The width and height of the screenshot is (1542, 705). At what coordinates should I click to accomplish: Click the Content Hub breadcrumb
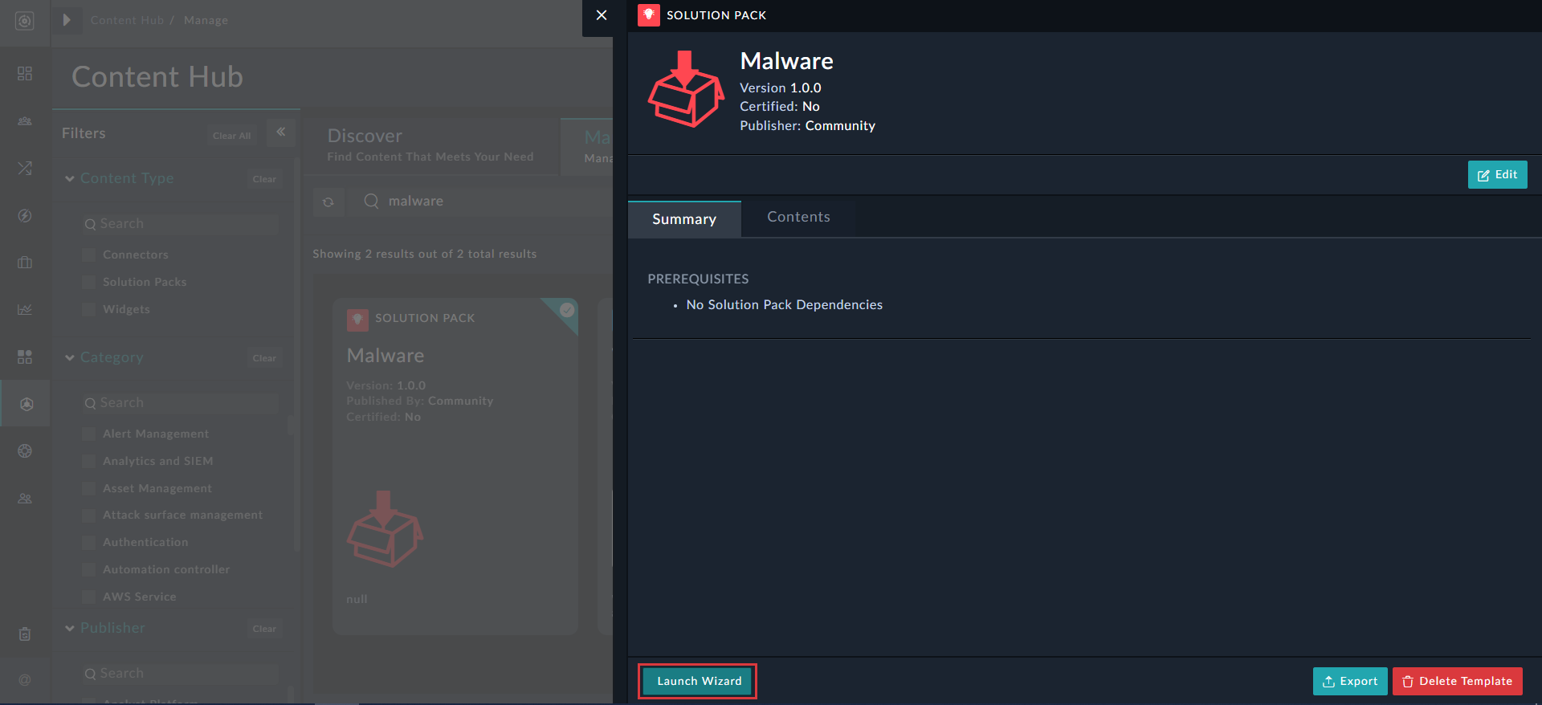[127, 20]
